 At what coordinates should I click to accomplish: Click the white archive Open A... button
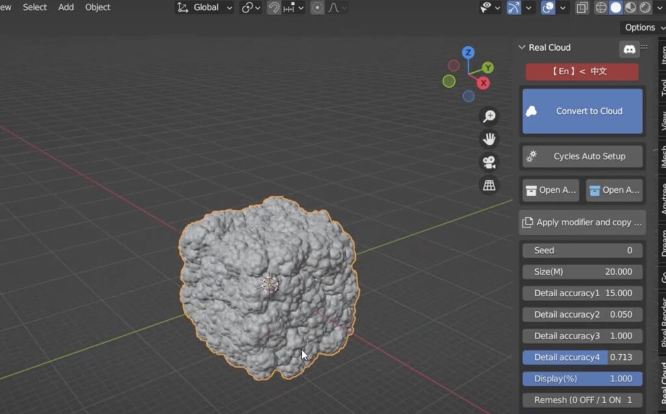[x=551, y=190]
